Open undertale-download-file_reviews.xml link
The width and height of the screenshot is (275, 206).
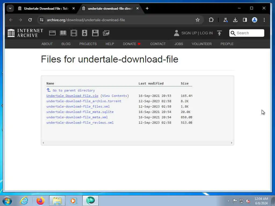click(80, 123)
